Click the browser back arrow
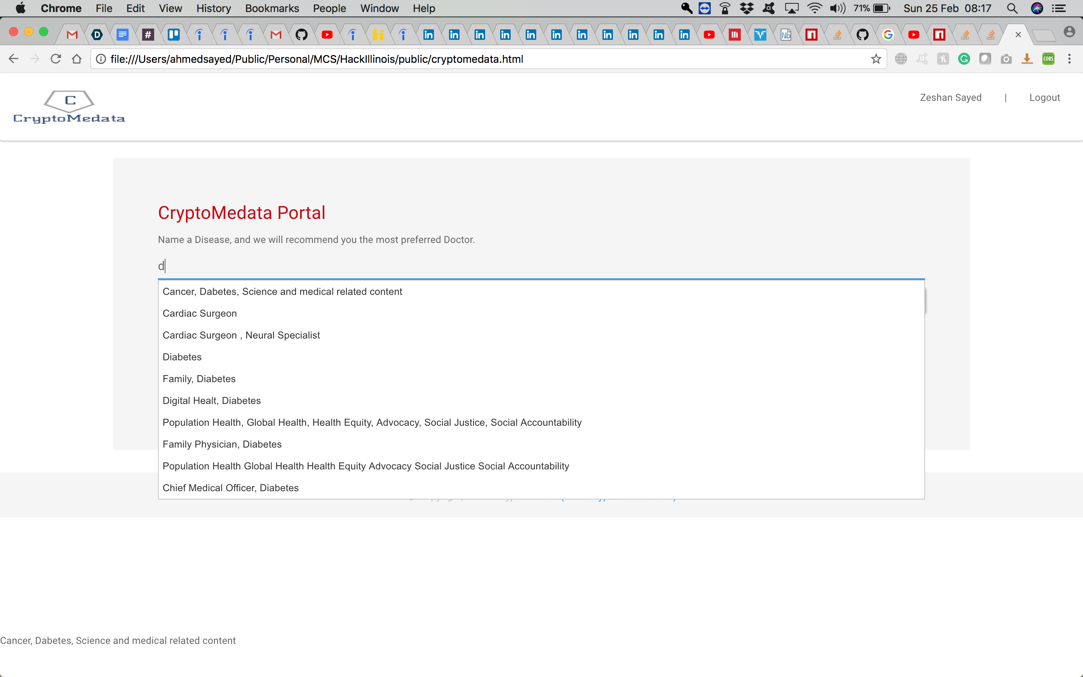Screen dimensions: 1083x677 point(14,59)
